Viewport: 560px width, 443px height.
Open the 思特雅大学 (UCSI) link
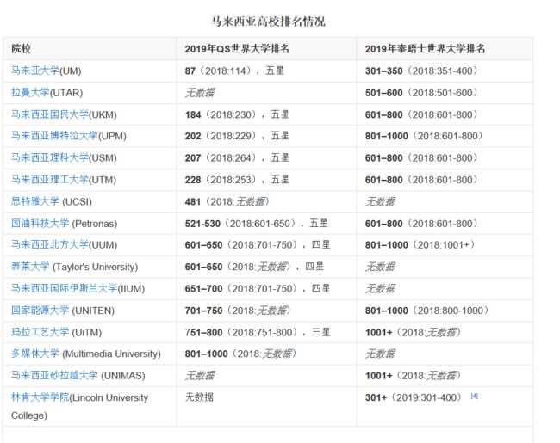click(35, 201)
